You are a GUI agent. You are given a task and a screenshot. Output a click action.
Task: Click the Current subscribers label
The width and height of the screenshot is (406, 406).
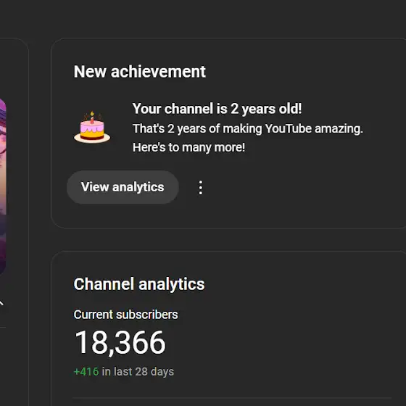pyautogui.click(x=125, y=315)
